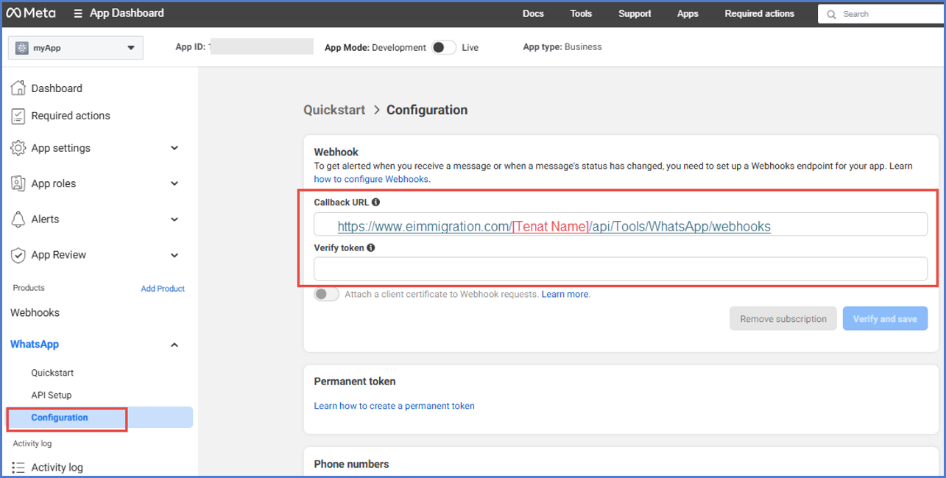The height and width of the screenshot is (478, 946).
Task: Click the Callback URL info icon
Action: [x=376, y=202]
